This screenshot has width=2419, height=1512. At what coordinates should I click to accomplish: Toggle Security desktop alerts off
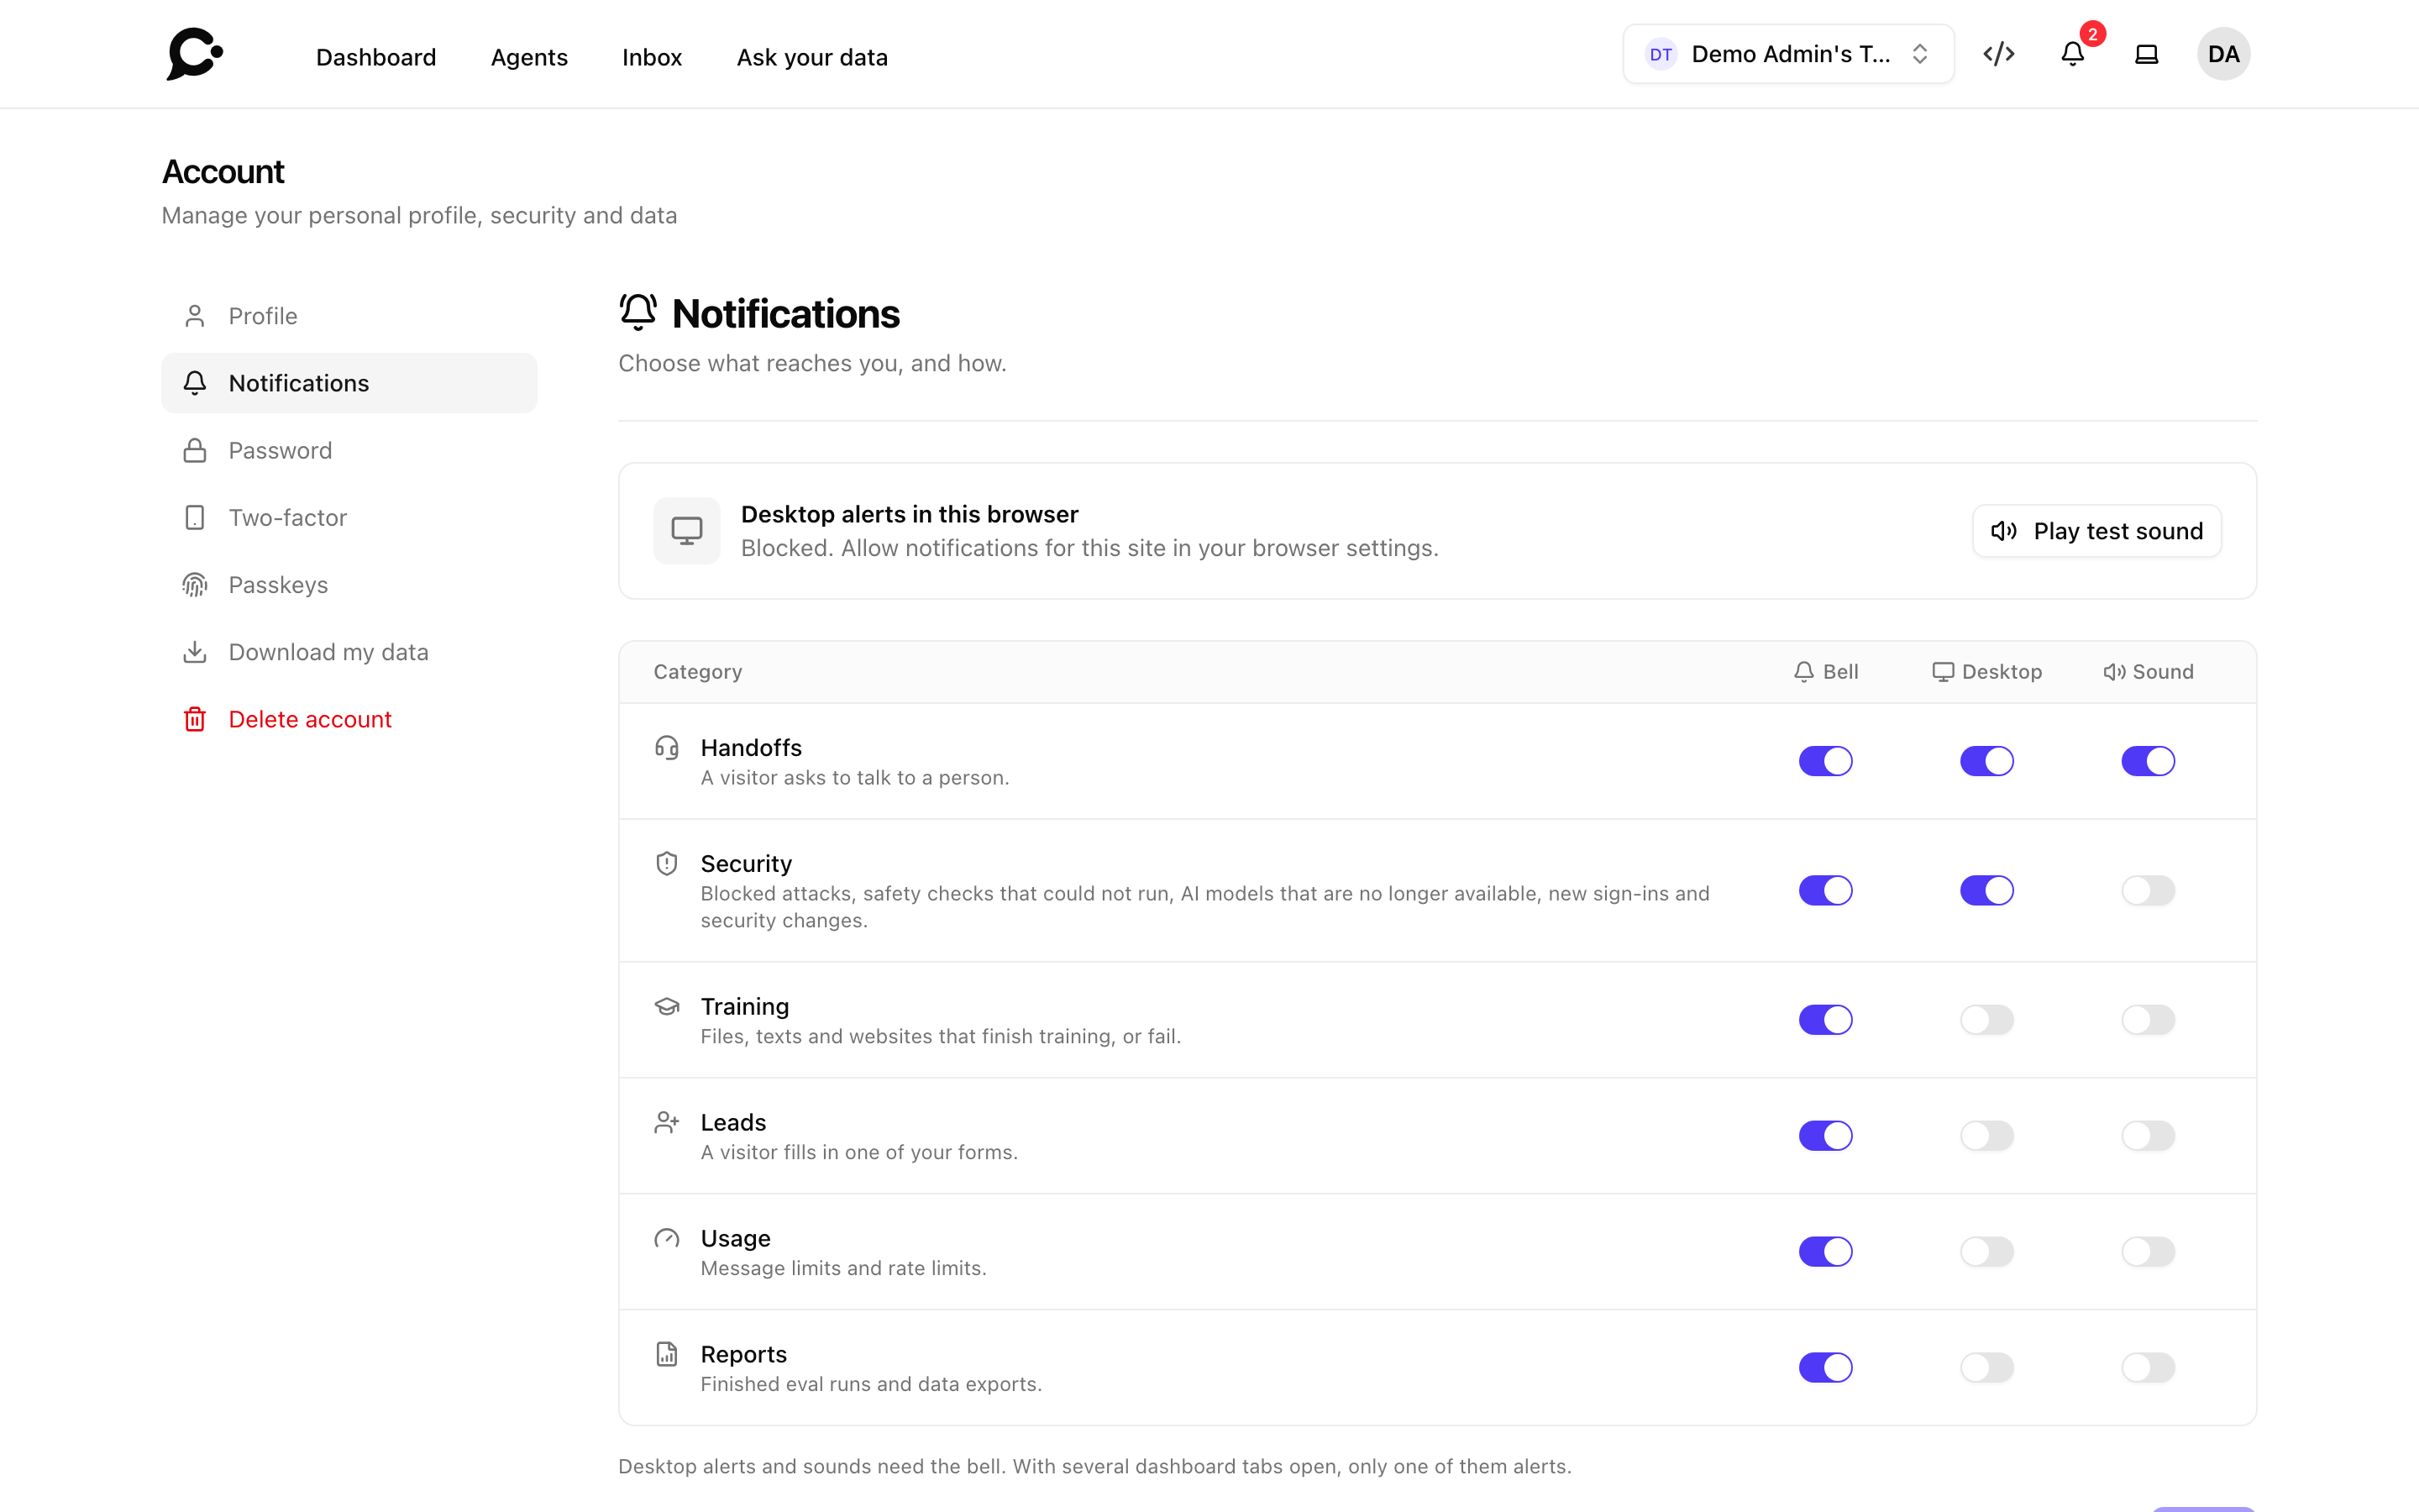point(1987,890)
